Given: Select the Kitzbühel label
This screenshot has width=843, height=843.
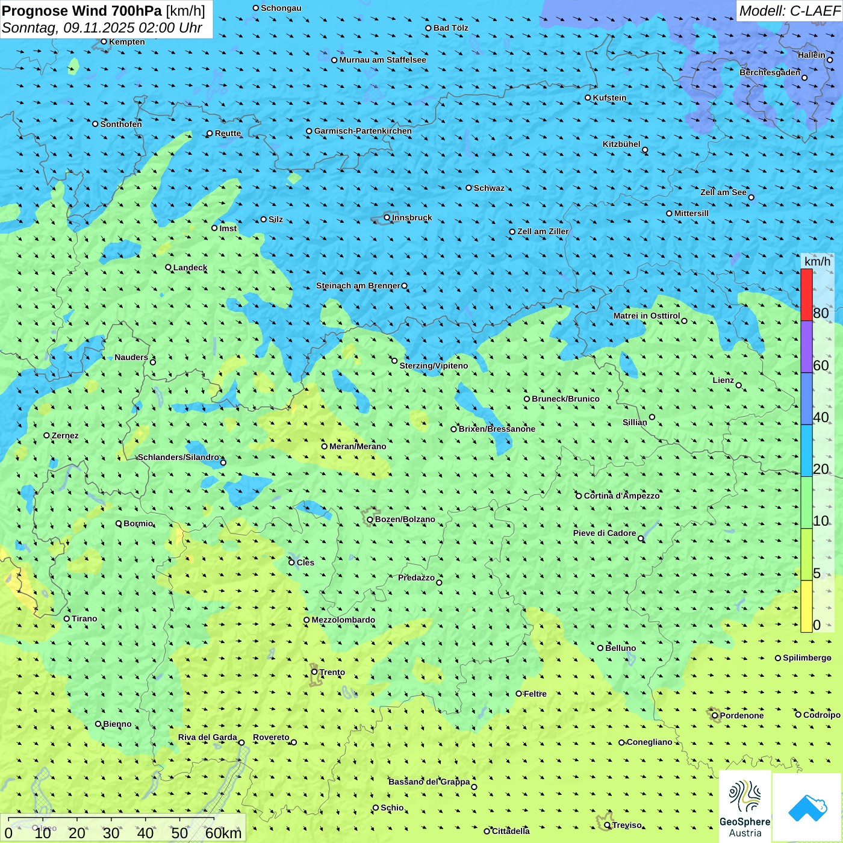Looking at the screenshot, I should (621, 144).
